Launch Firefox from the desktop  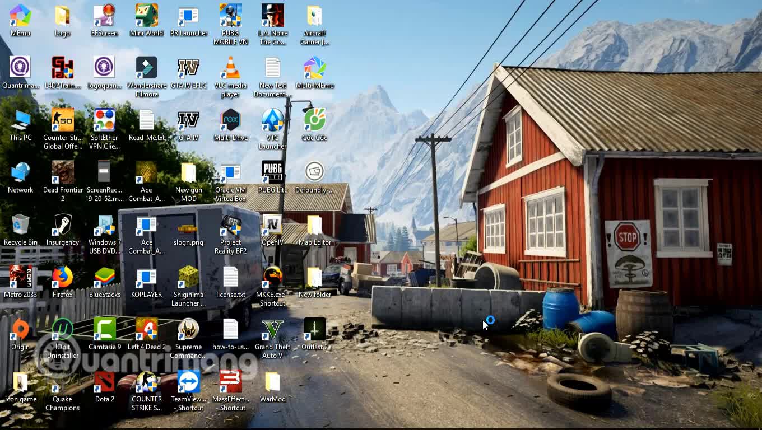pyautogui.click(x=63, y=282)
